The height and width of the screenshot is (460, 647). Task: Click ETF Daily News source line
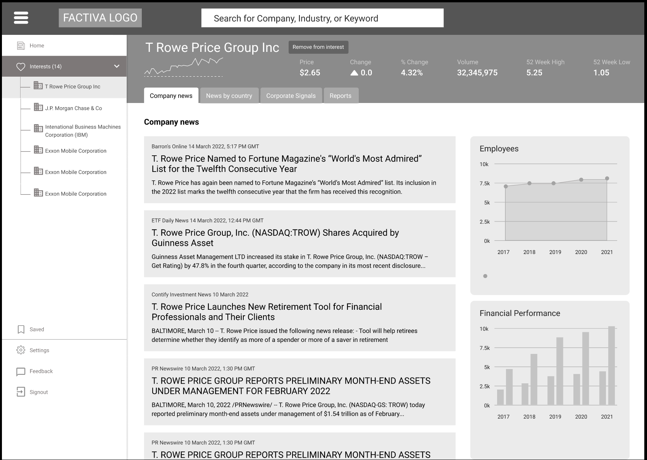pyautogui.click(x=207, y=220)
